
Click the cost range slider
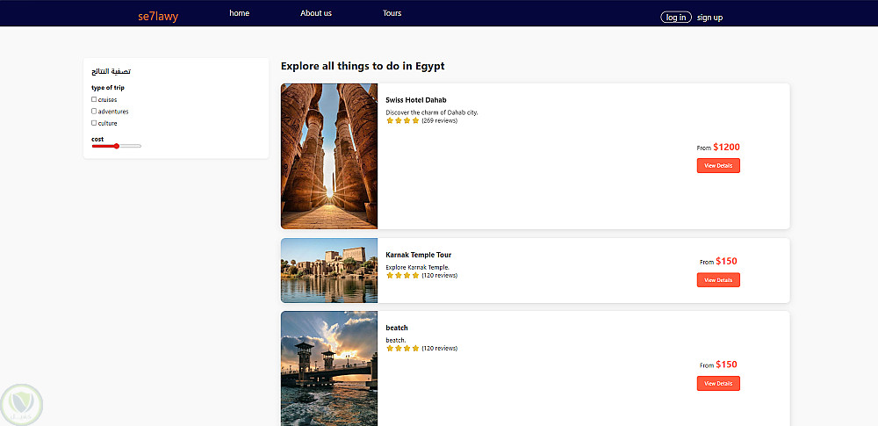(117, 147)
